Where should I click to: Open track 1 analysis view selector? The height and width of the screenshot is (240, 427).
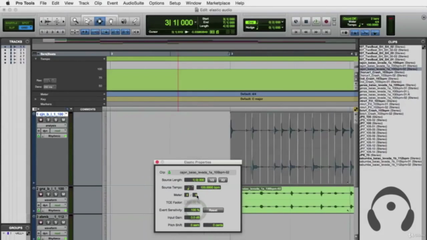[x=52, y=125]
